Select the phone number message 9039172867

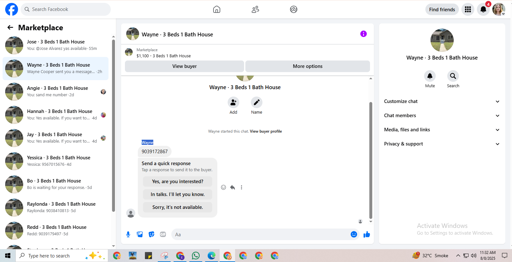155,152
